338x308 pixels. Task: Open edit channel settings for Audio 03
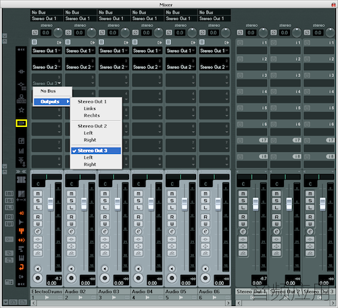(x=105, y=232)
